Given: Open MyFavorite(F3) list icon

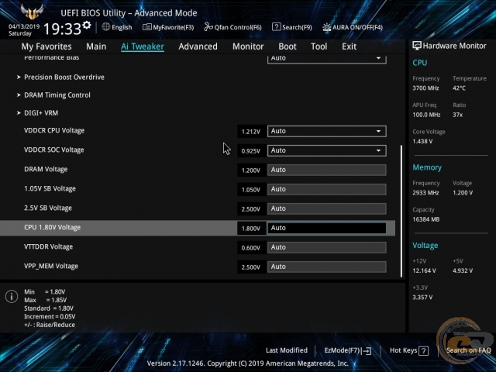Looking at the screenshot, I should [x=146, y=27].
